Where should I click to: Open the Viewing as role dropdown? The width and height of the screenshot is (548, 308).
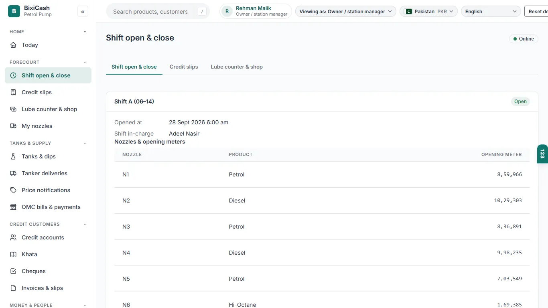(x=346, y=12)
